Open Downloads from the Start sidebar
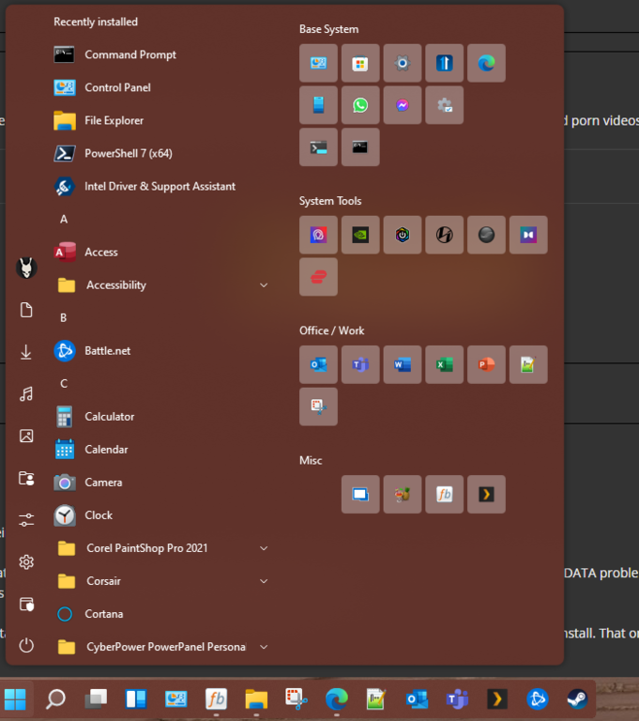Image resolution: width=639 pixels, height=721 pixels. point(26,352)
